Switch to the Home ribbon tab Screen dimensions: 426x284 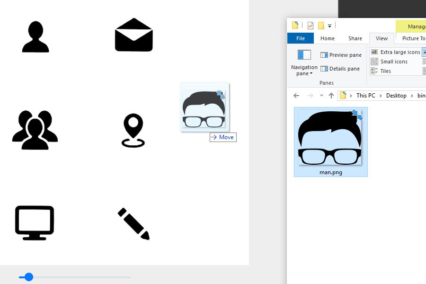327,38
